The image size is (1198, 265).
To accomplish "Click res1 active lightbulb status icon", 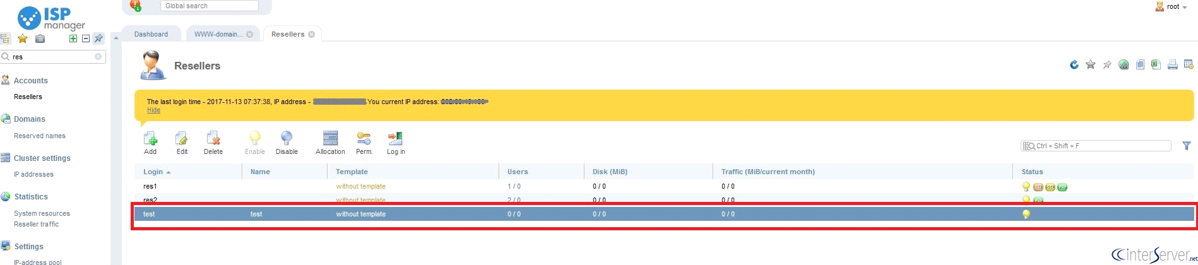I will tap(1026, 187).
